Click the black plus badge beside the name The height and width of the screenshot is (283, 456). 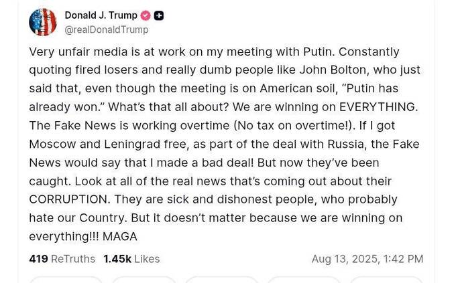(158, 15)
